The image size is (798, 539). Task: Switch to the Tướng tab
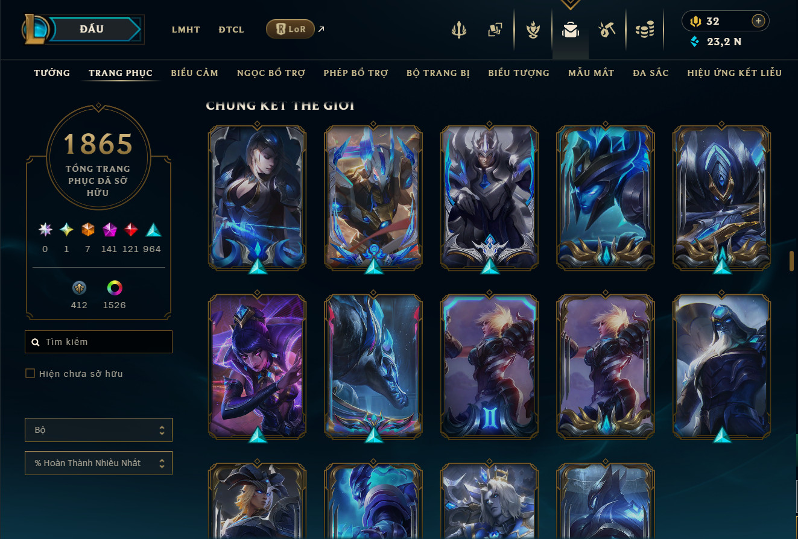point(52,73)
